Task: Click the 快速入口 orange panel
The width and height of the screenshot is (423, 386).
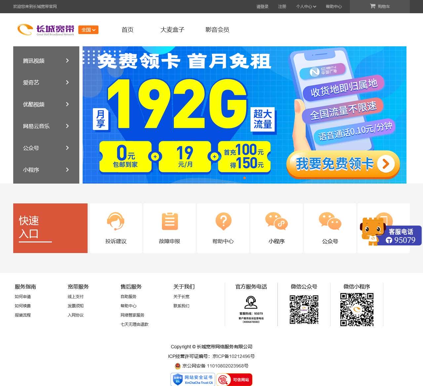Action: [50, 228]
